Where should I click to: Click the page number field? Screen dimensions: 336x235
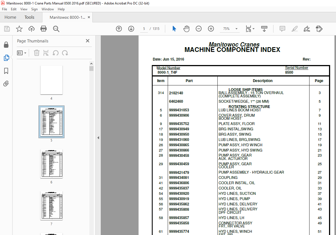[x=144, y=29]
